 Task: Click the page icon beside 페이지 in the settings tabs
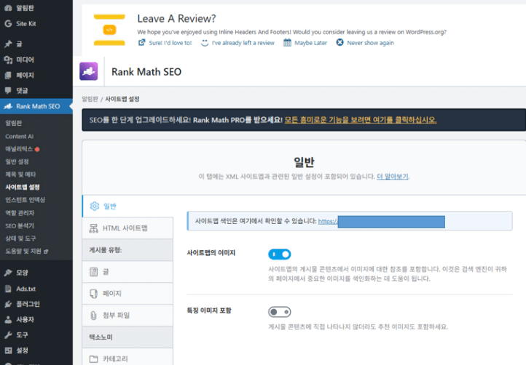(x=93, y=294)
